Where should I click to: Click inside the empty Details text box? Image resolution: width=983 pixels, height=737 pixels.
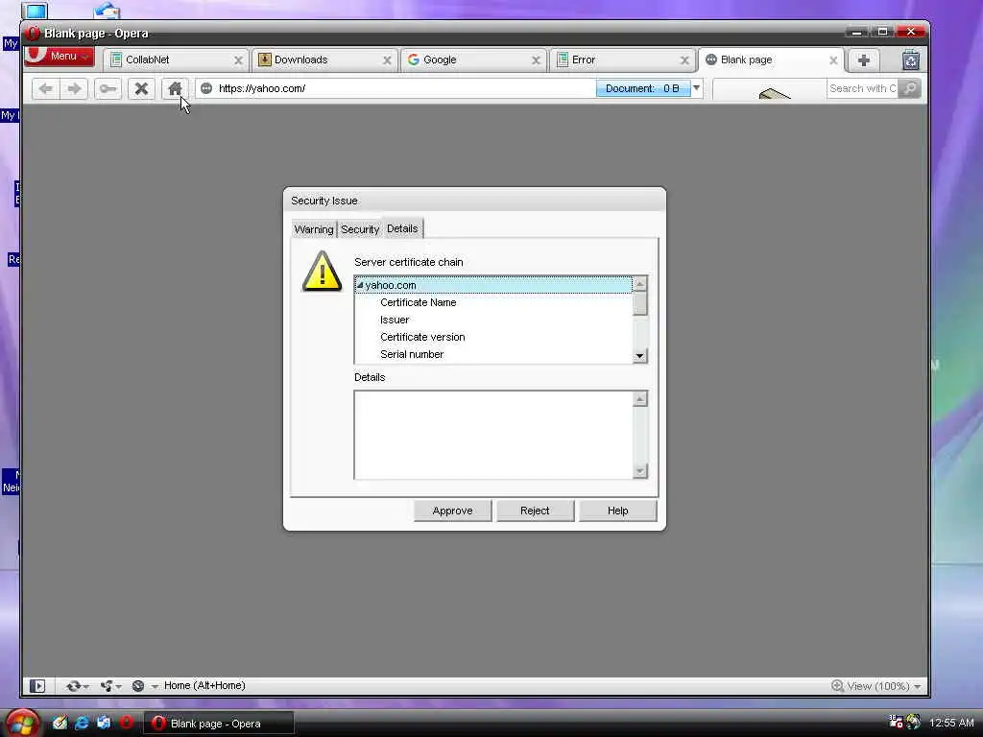pyautogui.click(x=494, y=435)
